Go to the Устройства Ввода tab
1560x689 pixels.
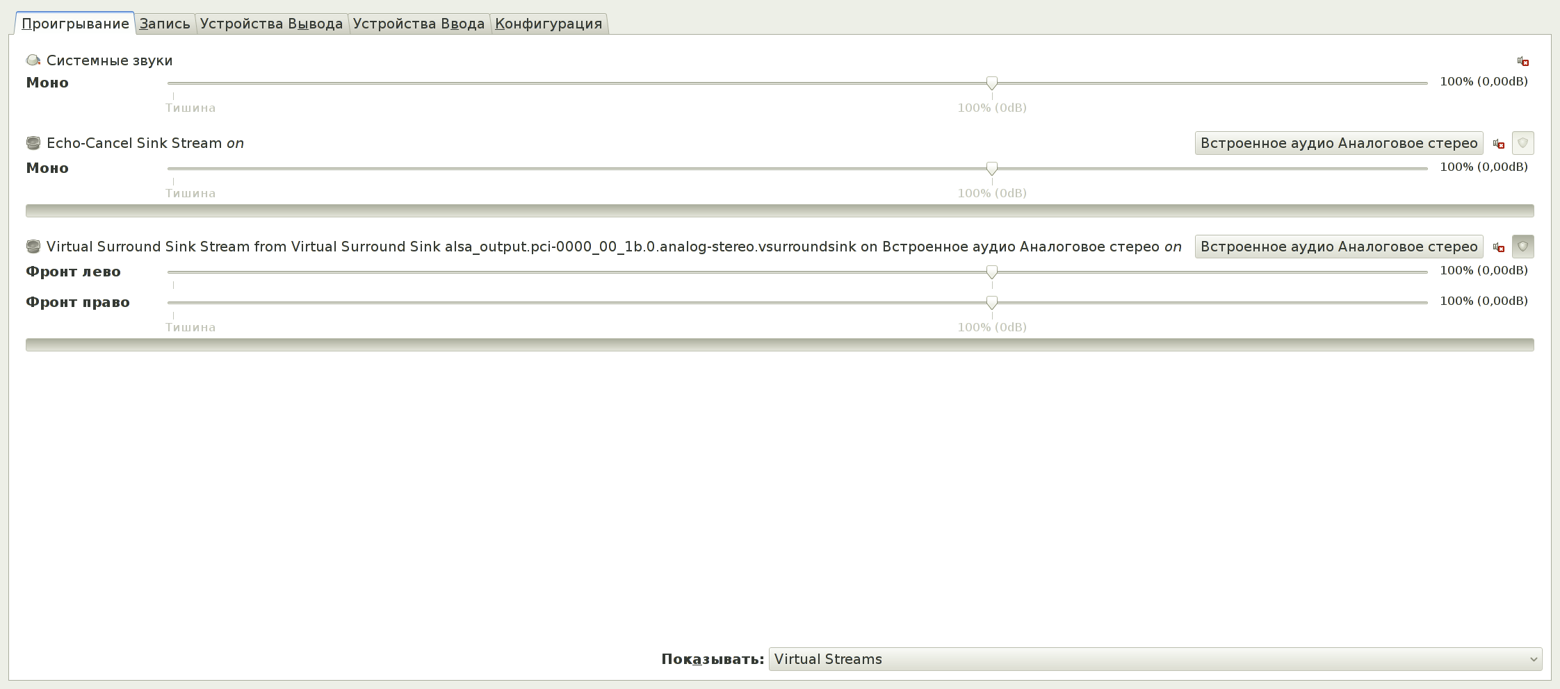[x=419, y=24]
